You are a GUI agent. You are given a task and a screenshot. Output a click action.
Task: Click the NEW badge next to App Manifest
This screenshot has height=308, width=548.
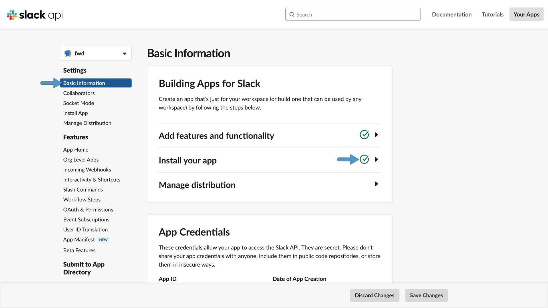pos(103,240)
